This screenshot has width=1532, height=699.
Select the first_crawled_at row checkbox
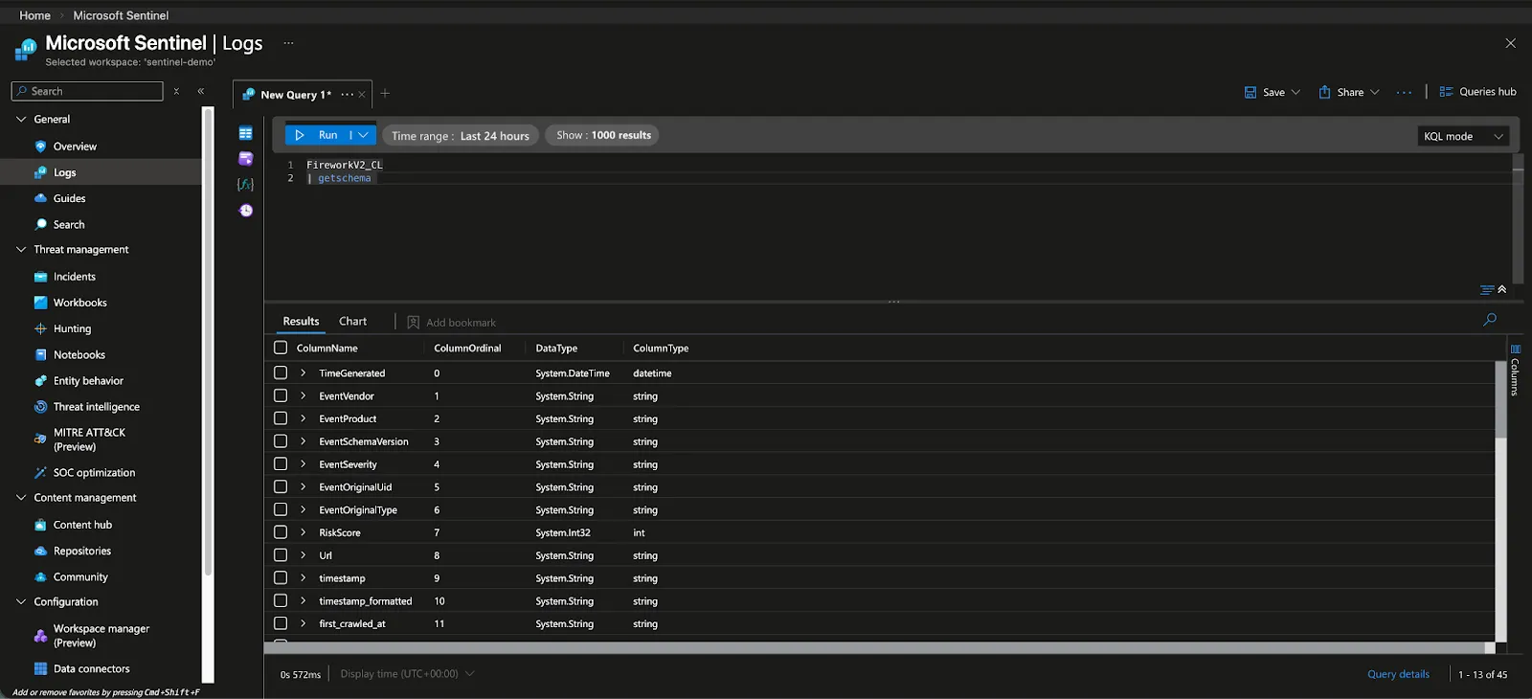point(281,623)
